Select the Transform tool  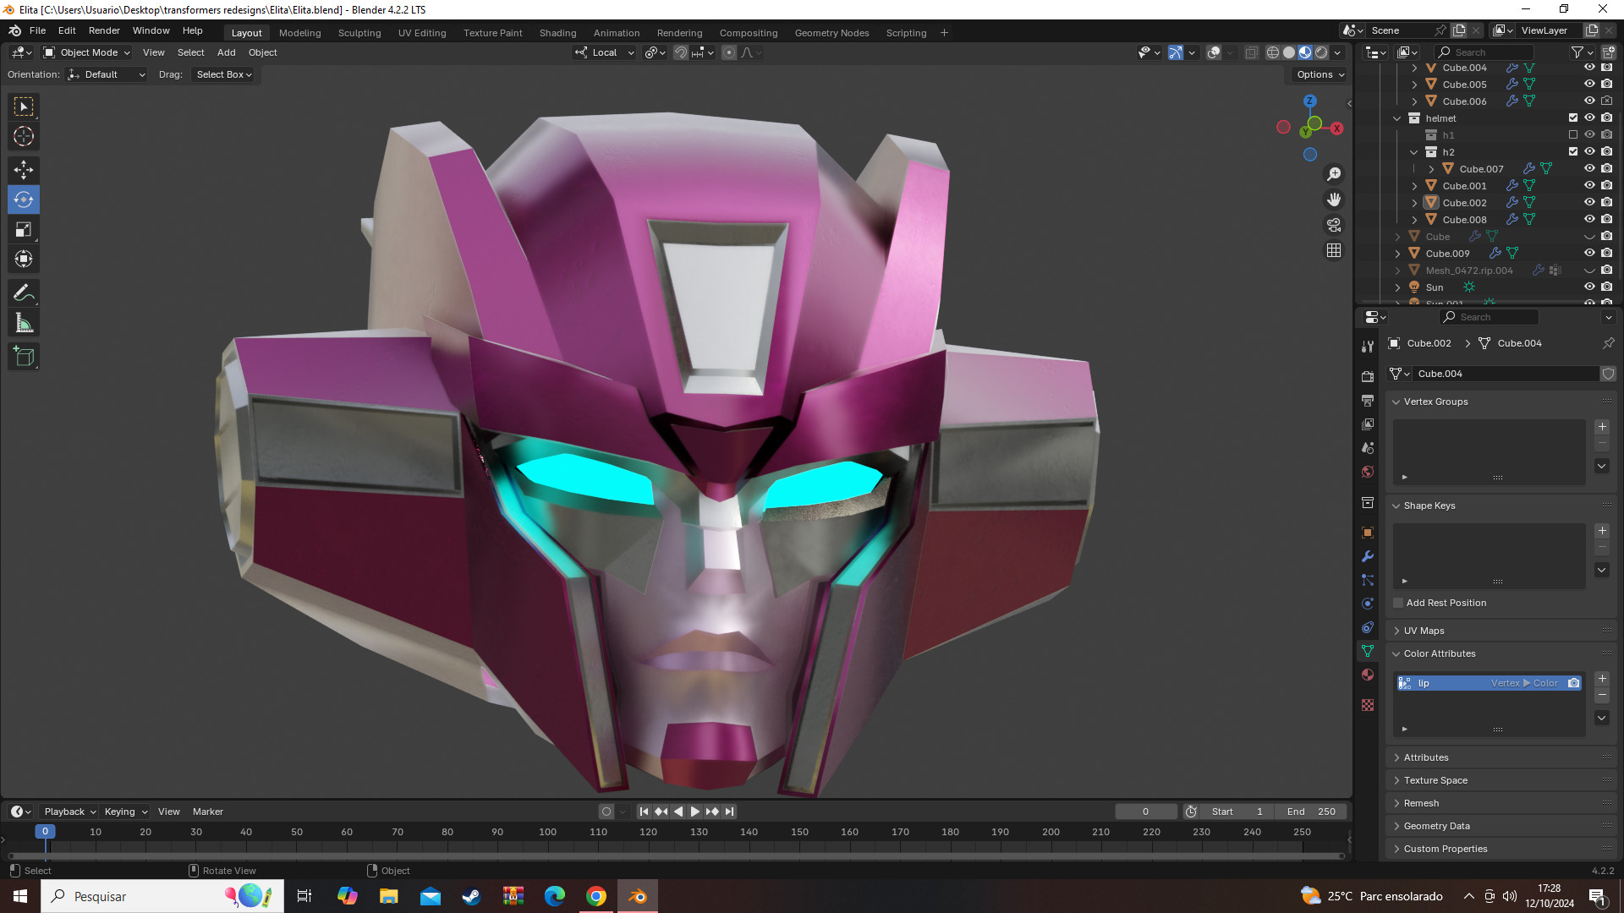(24, 259)
